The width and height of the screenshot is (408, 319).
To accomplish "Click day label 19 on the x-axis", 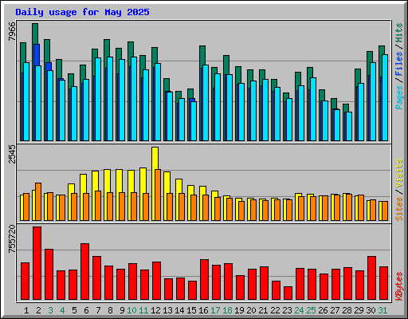I will (239, 310).
